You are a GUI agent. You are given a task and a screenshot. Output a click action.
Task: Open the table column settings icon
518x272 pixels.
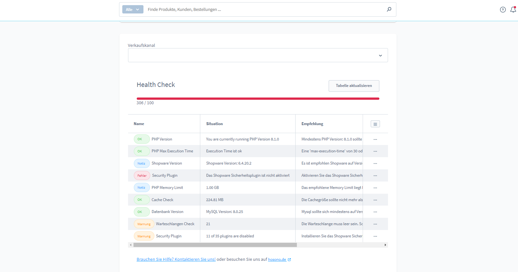[x=375, y=124]
